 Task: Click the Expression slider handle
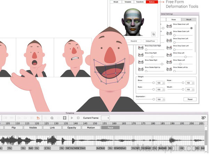154,99
